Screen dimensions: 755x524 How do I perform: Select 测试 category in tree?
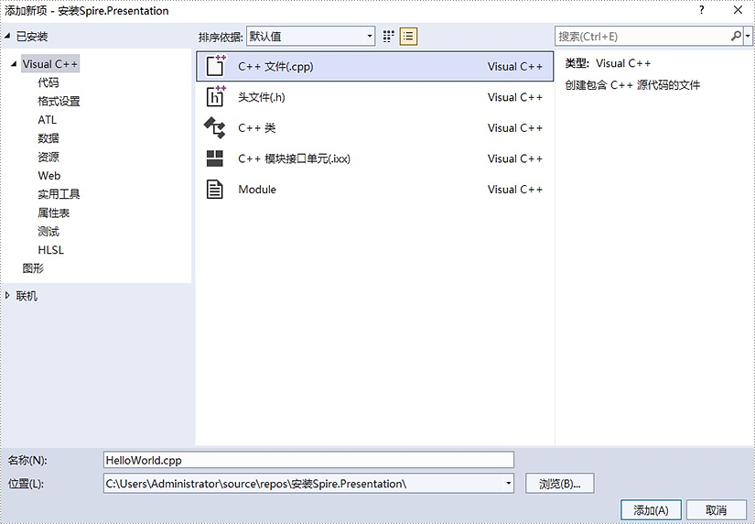(x=49, y=232)
